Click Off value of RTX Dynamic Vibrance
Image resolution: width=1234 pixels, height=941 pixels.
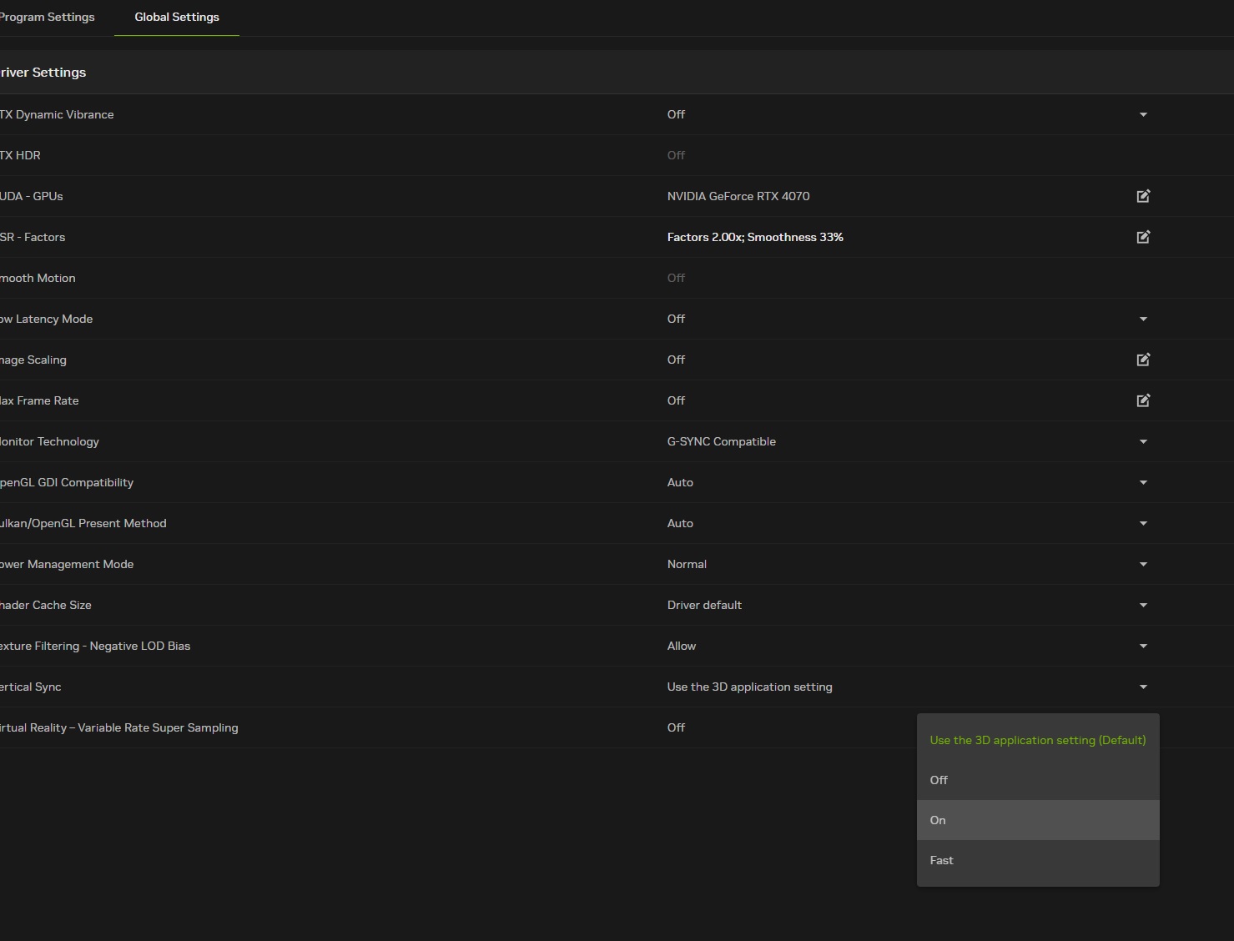(x=676, y=114)
